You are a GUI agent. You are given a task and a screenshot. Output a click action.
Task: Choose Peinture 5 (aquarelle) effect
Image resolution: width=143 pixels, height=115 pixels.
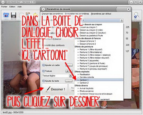(89, 60)
